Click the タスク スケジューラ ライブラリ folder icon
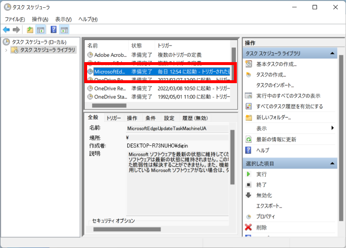Screen dimensions: 346x248 15,50
